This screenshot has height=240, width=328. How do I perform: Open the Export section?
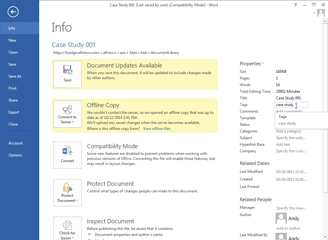[x=14, y=112]
